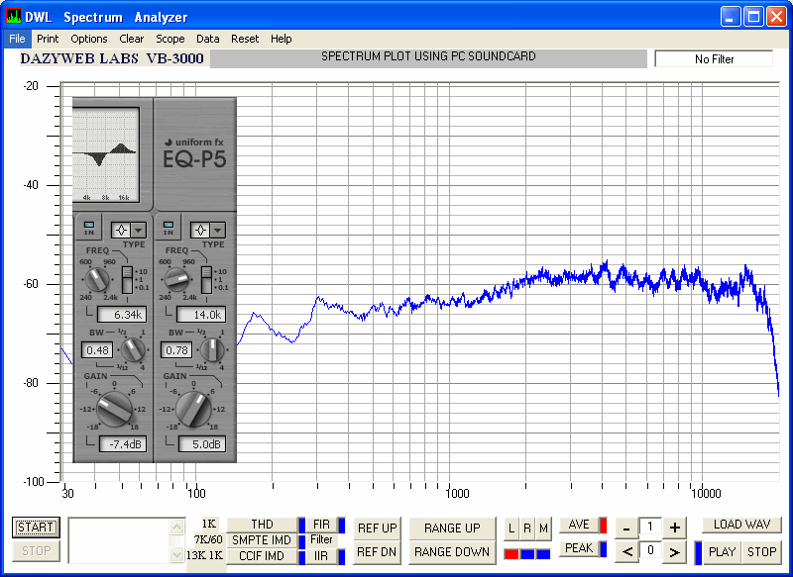Click the empty results text box
793x577 pixels.
click(x=120, y=540)
